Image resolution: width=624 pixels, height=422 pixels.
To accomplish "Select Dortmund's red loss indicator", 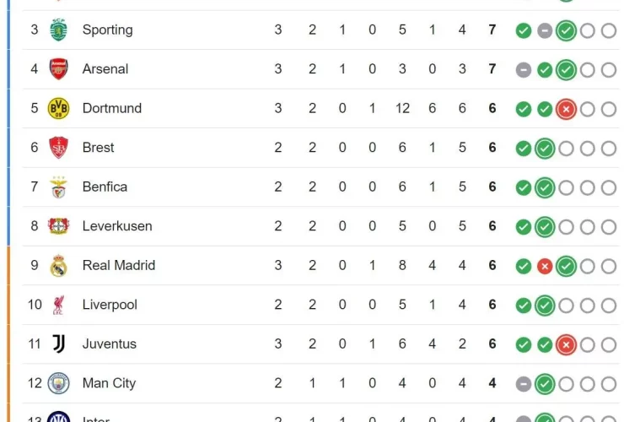I will click(566, 109).
